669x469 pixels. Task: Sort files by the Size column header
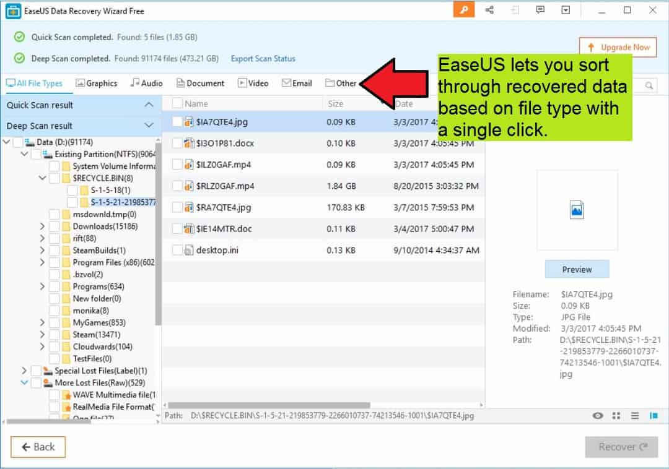click(x=335, y=103)
